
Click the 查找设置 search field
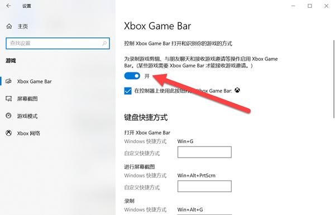[58, 43]
